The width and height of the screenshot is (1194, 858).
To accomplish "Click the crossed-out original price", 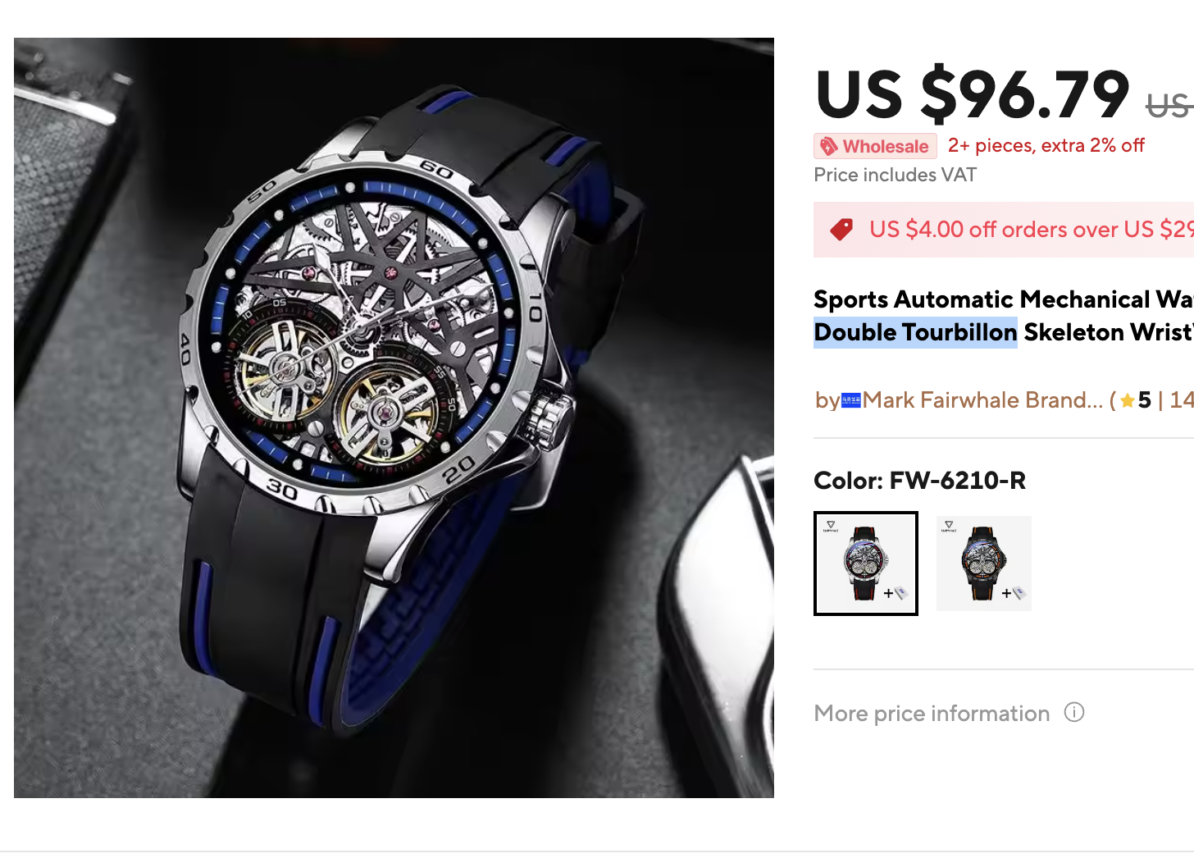I will point(1170,105).
